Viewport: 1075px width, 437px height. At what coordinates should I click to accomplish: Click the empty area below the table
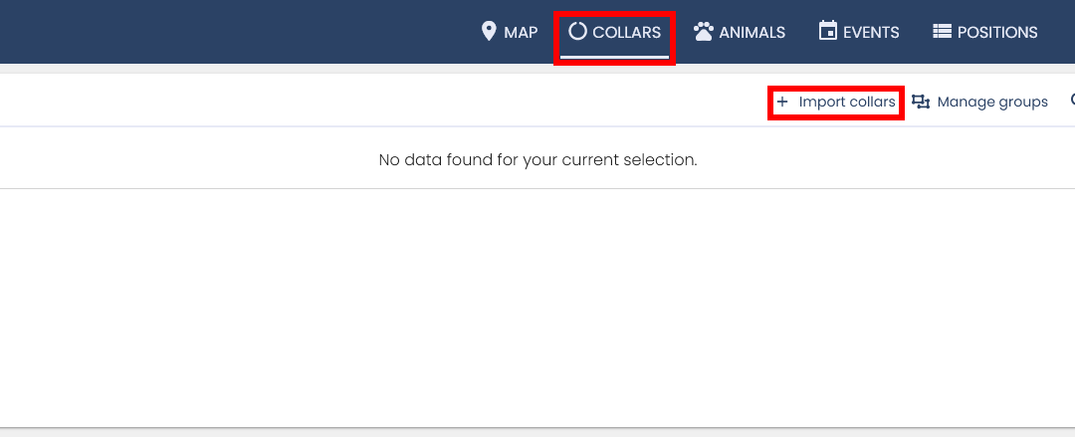[x=537, y=309]
